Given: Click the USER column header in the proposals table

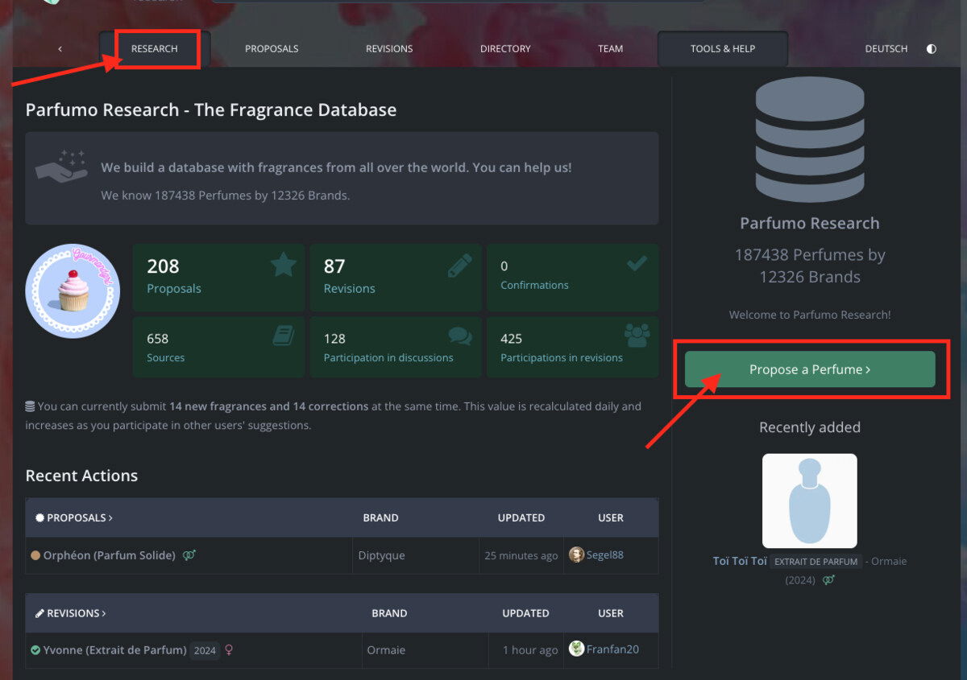Looking at the screenshot, I should click(x=611, y=518).
